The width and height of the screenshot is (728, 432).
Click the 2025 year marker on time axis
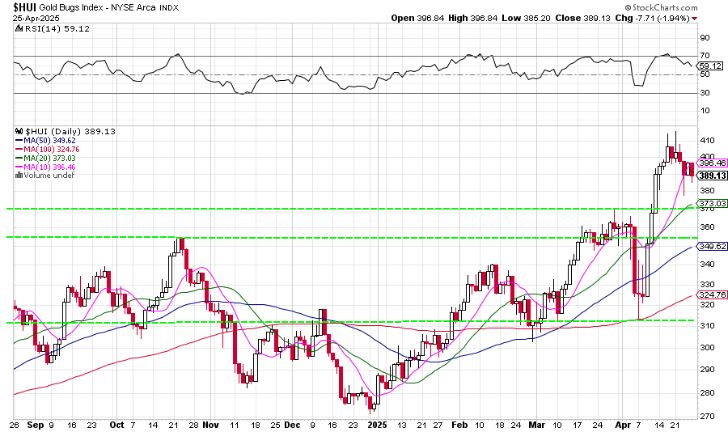point(379,424)
